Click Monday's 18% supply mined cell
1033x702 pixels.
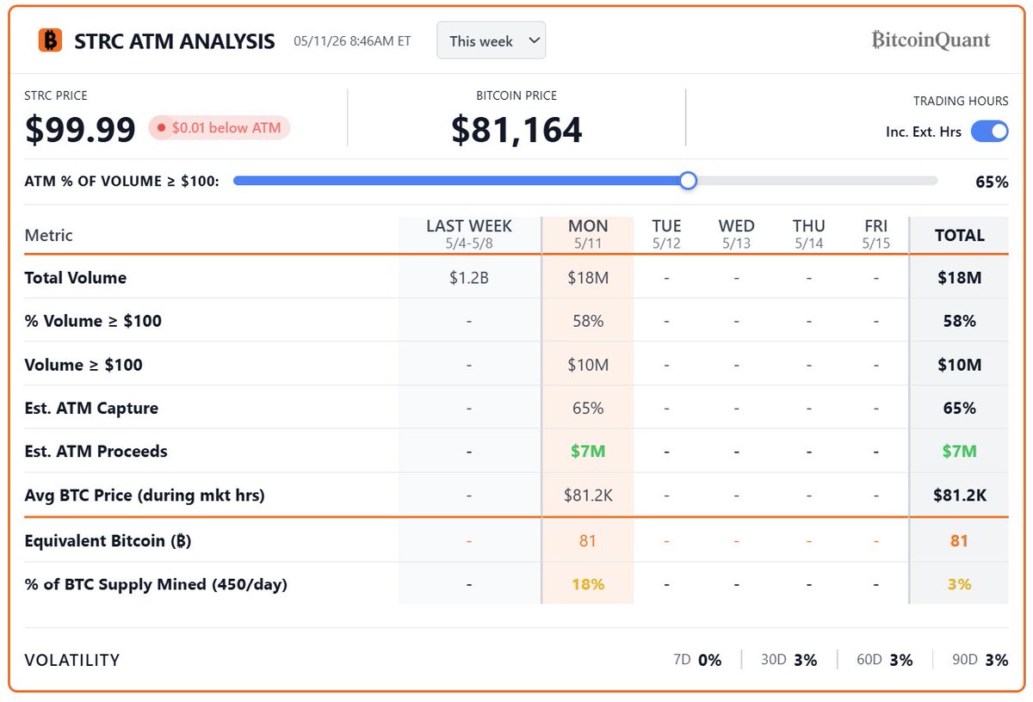click(588, 584)
